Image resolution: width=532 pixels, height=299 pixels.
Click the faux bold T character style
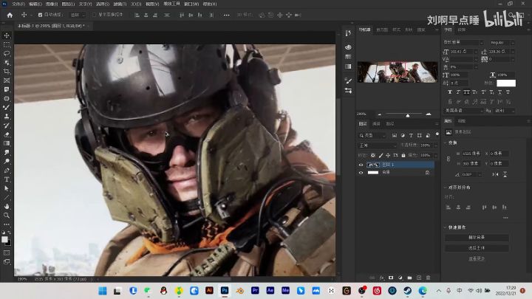click(450, 92)
